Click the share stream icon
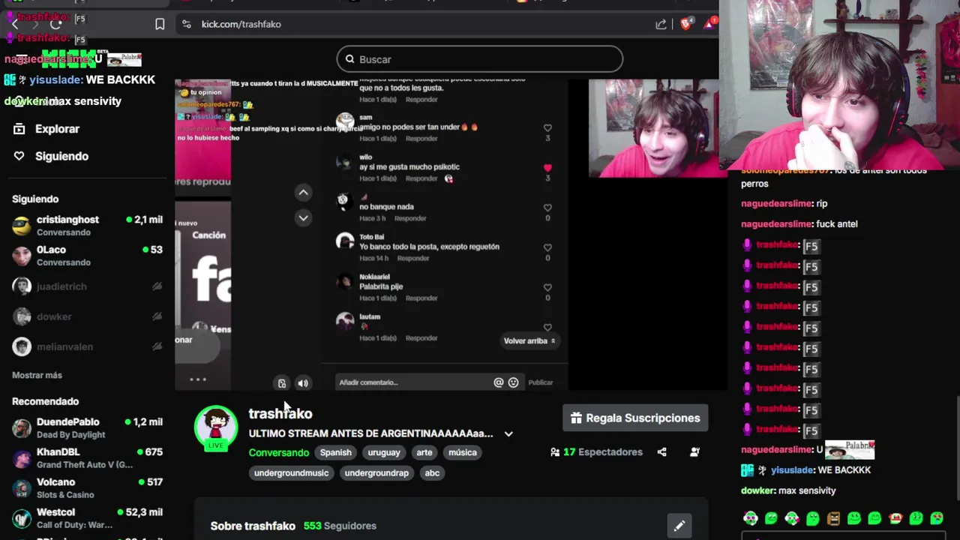960x540 pixels. point(661,452)
